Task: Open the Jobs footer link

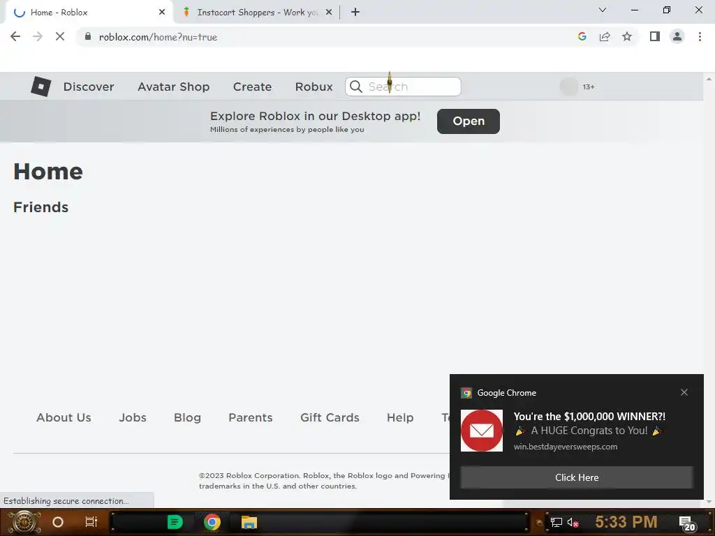Action: pyautogui.click(x=133, y=417)
